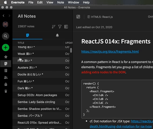The image size is (153, 129).
Task: Go back with the left arrow
Action: 4,16
